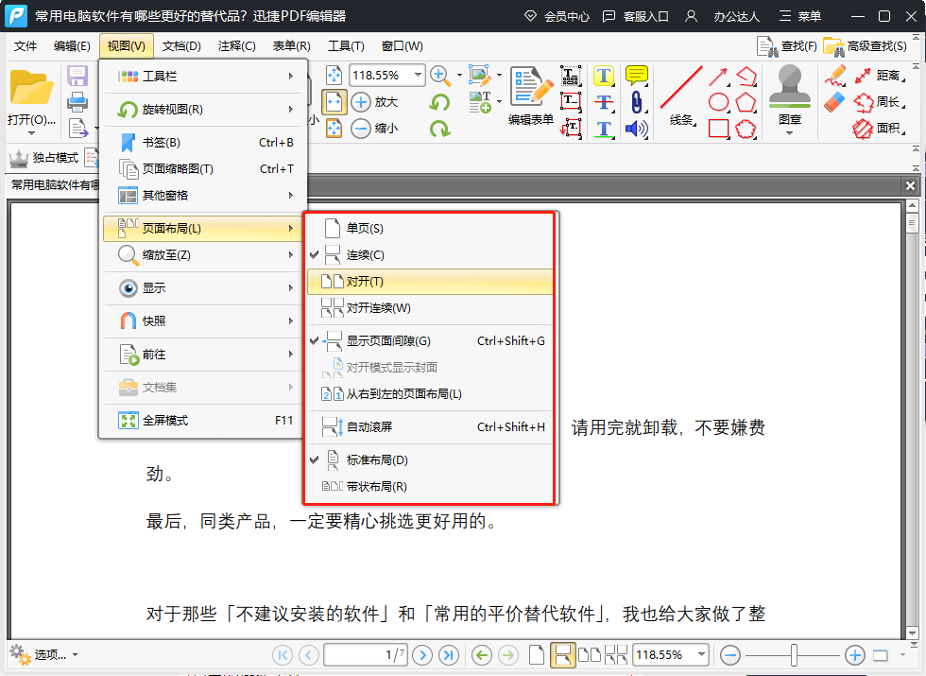The height and width of the screenshot is (676, 926).
Task: Select Single page (单页) layout
Action: pos(431,228)
